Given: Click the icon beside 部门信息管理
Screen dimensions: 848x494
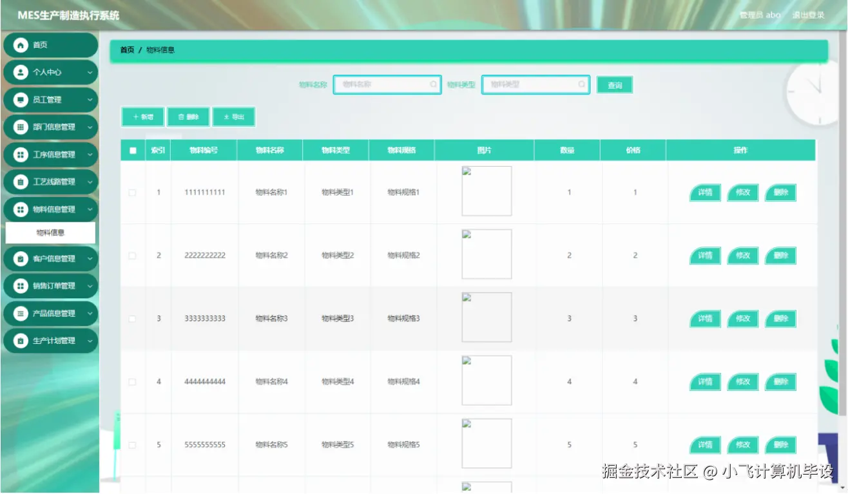Looking at the screenshot, I should (21, 127).
